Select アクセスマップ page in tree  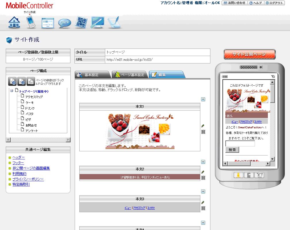34,97
